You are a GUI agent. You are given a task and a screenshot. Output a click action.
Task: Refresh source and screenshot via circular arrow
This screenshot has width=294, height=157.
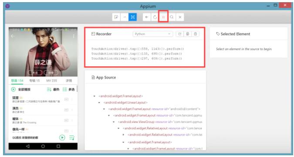point(155,17)
